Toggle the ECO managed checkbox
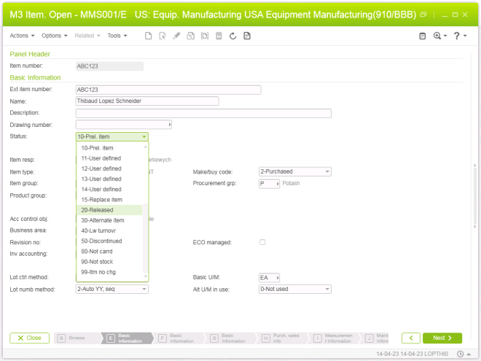This screenshot has height=361, width=481. tap(262, 242)
